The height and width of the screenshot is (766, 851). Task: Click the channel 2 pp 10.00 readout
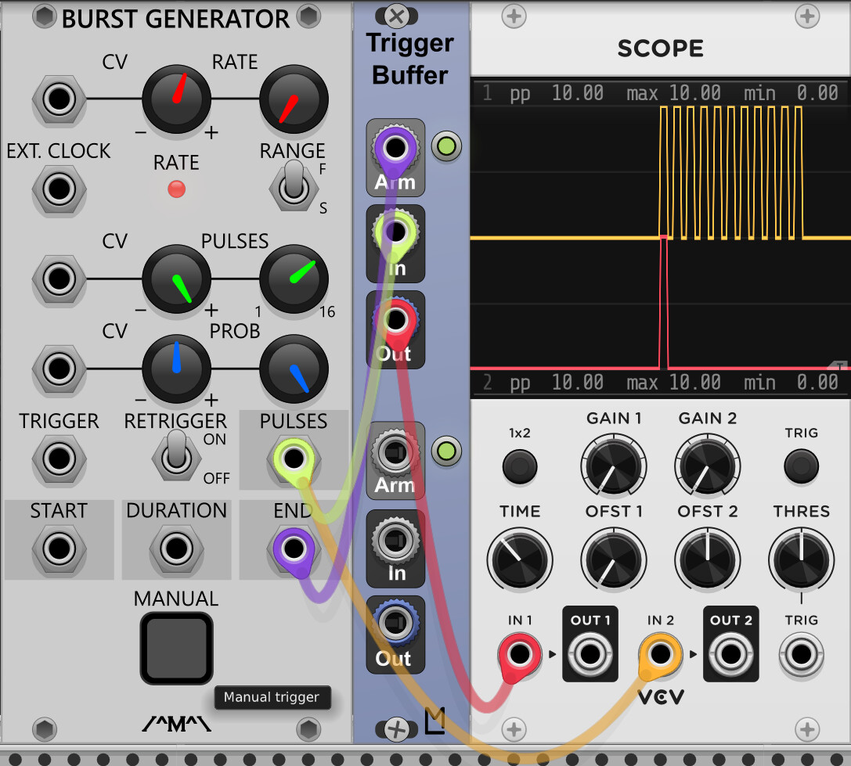point(557,383)
